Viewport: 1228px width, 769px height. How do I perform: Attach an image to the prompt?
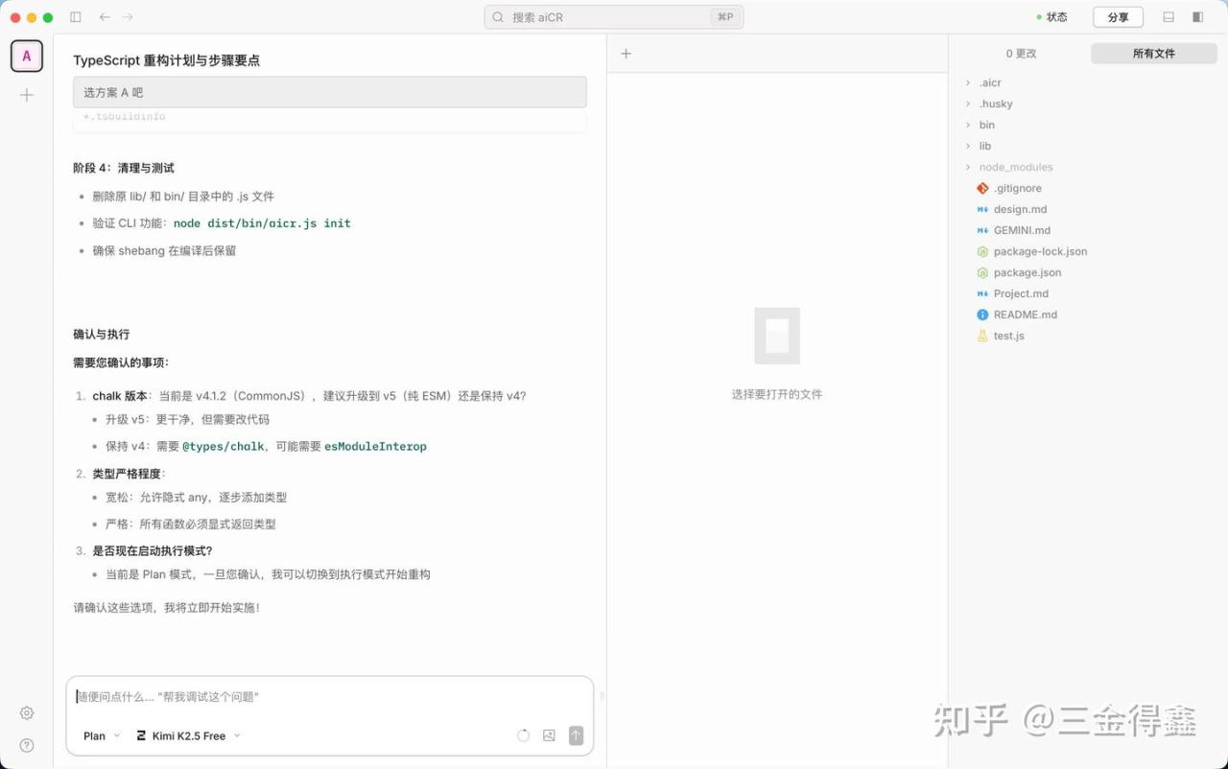tap(549, 735)
